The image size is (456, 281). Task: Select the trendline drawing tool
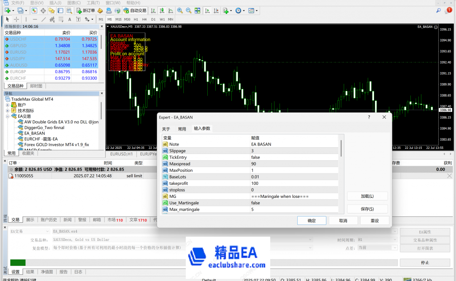tap(43, 19)
